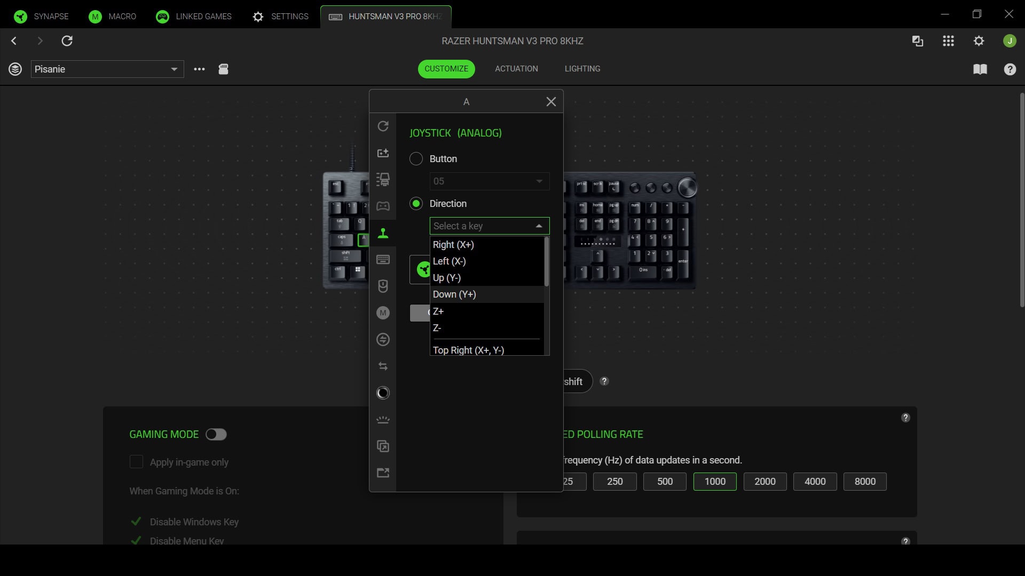Select Down (Y+) from the direction list
The image size is (1025, 576).
pos(454,294)
